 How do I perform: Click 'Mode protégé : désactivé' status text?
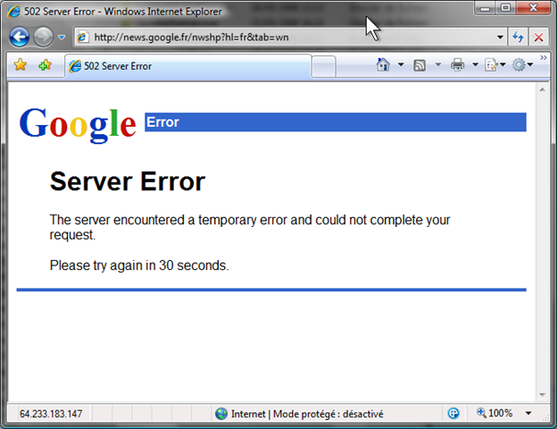(328, 414)
